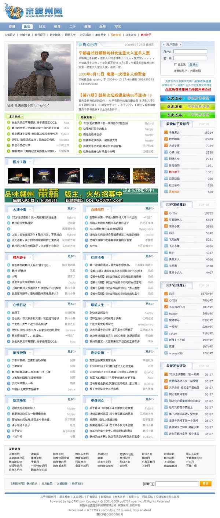220x518 pixels.
Task: Expand 更多 in the 心情日记 section
Action: tap(71, 304)
